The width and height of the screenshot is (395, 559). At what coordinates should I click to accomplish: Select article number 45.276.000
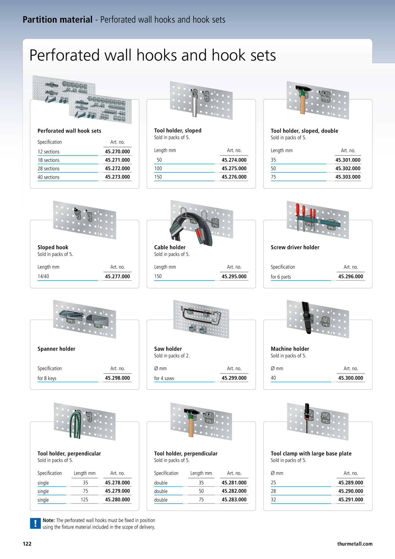(234, 177)
